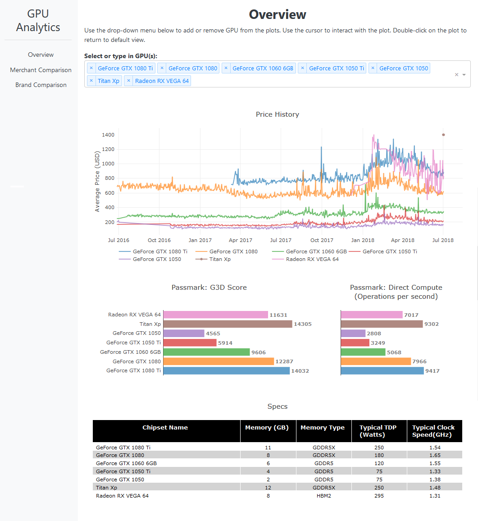Image resolution: width=478 pixels, height=521 pixels.
Task: Remove GeForce GTX 1060 6GB tag
Action: pyautogui.click(x=226, y=68)
